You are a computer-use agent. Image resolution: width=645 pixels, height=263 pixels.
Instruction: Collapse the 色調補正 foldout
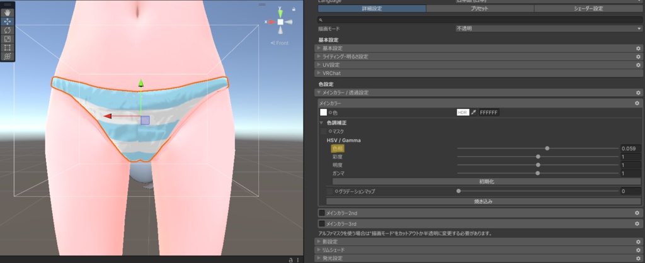coord(322,123)
